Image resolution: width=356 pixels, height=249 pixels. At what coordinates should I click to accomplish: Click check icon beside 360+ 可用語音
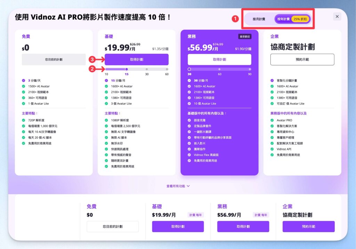pyautogui.click(x=23, y=98)
